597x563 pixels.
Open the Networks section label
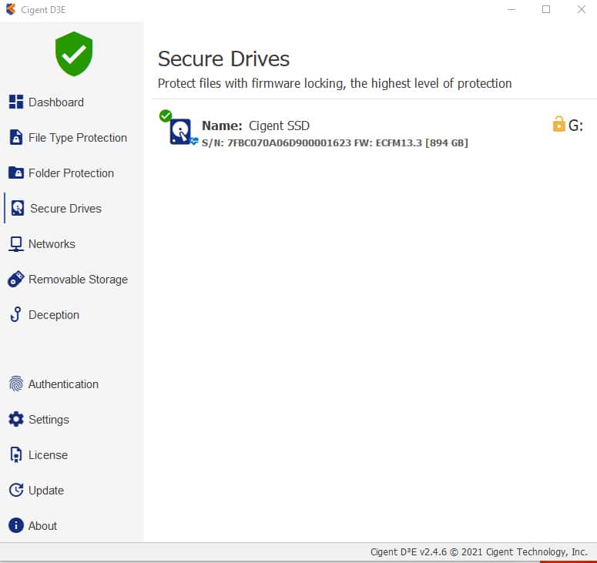(52, 244)
